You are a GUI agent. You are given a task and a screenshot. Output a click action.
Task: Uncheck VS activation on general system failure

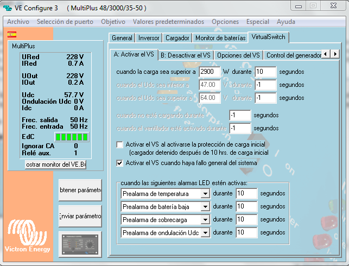click(x=119, y=163)
